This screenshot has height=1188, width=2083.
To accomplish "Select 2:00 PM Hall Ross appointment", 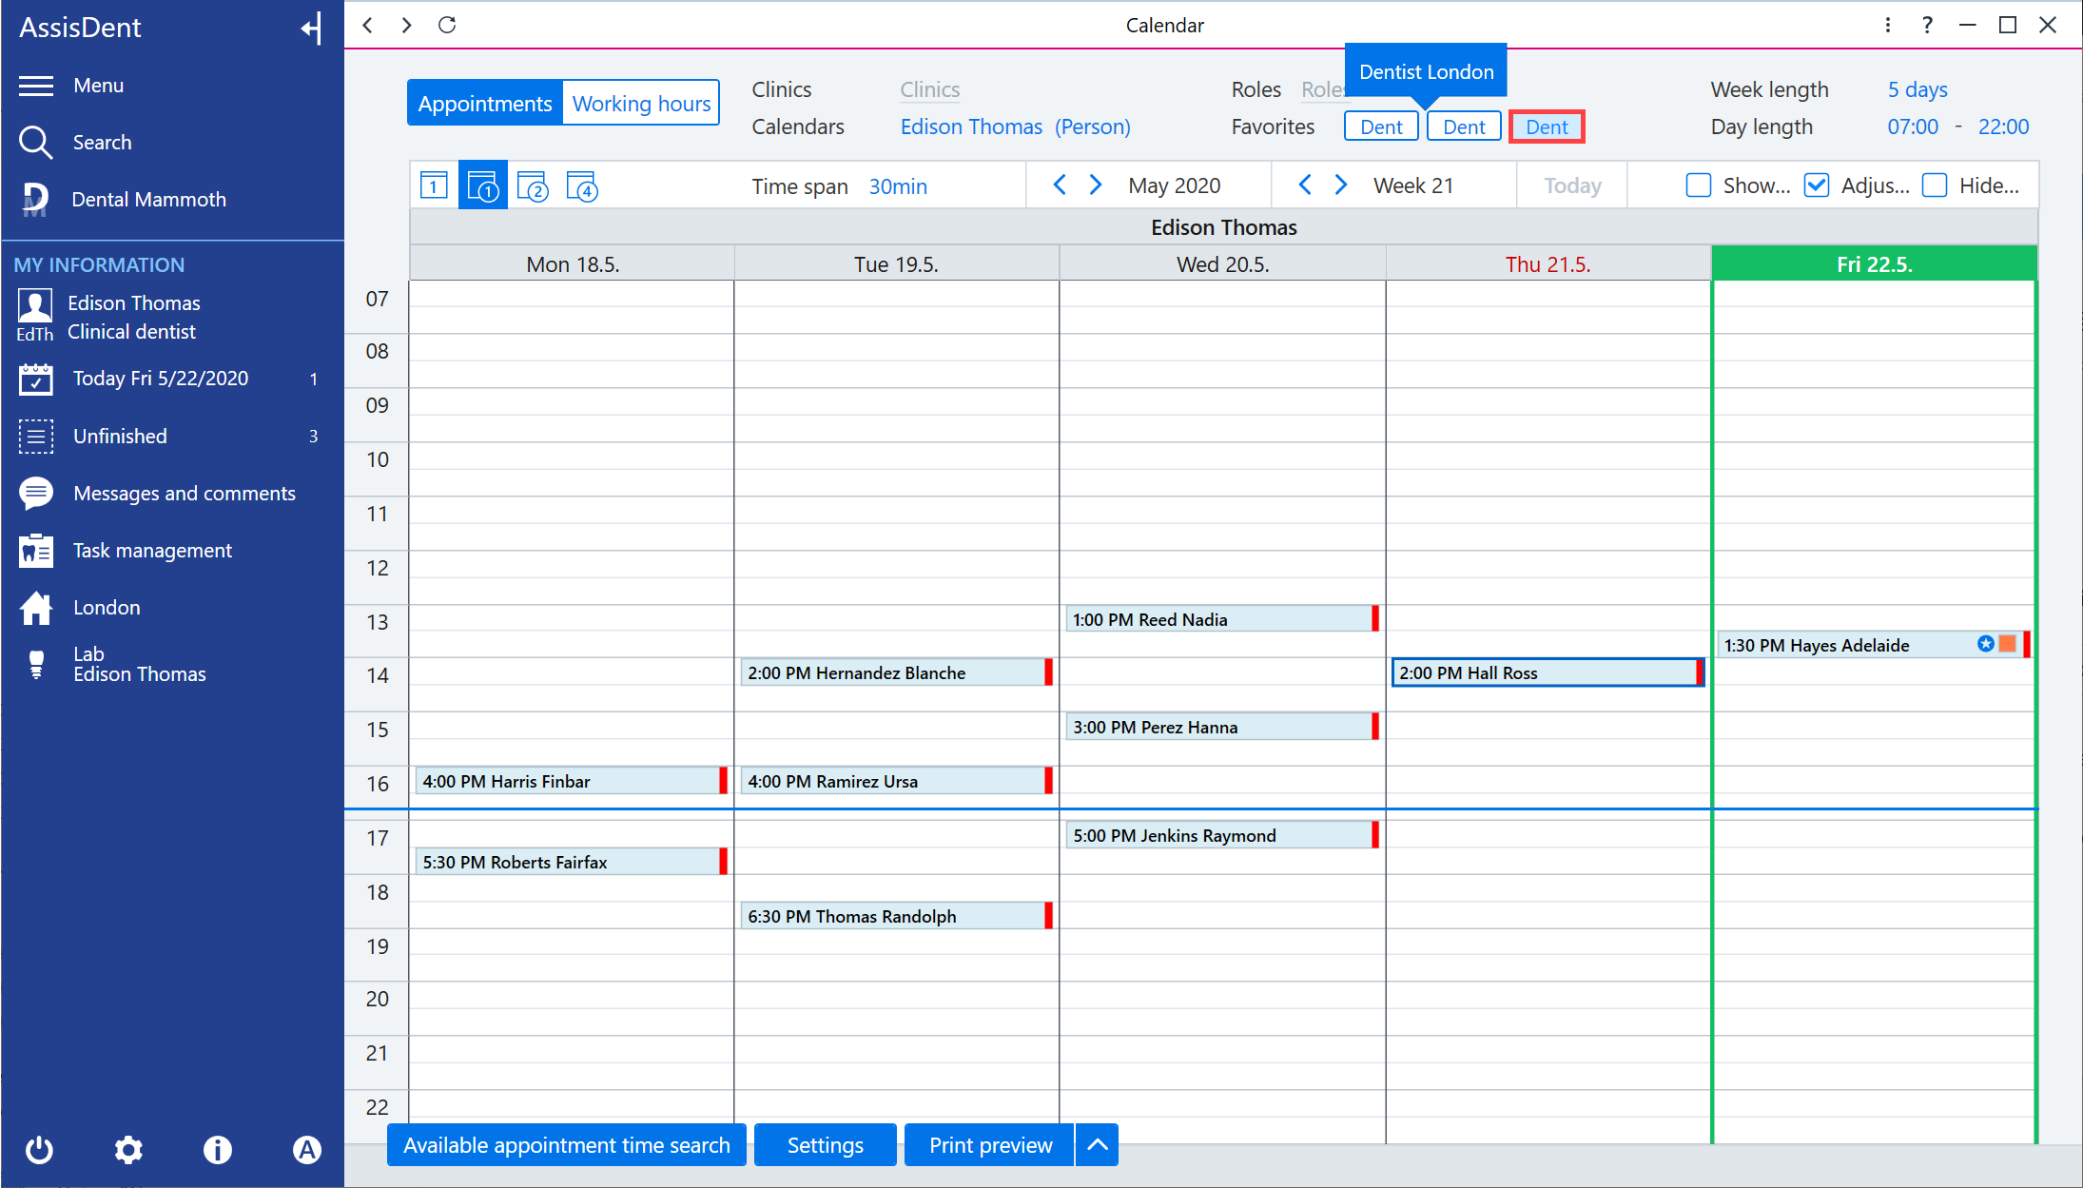I will pyautogui.click(x=1548, y=672).
